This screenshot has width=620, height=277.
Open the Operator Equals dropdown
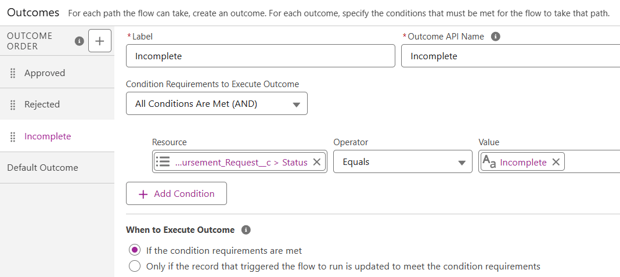tap(402, 162)
